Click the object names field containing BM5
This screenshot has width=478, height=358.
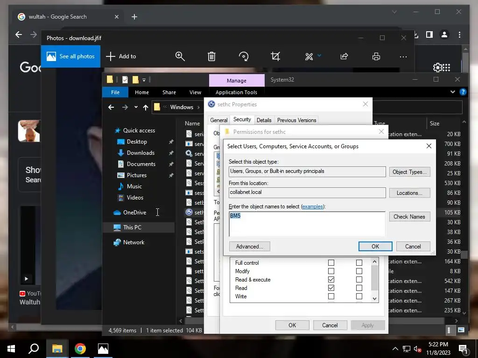coord(307,224)
